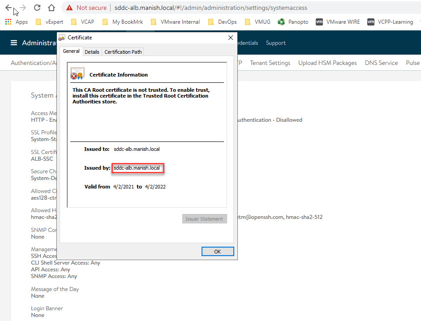421x321 pixels.
Task: Click the Authentication/Authorization tab
Action: [34, 63]
